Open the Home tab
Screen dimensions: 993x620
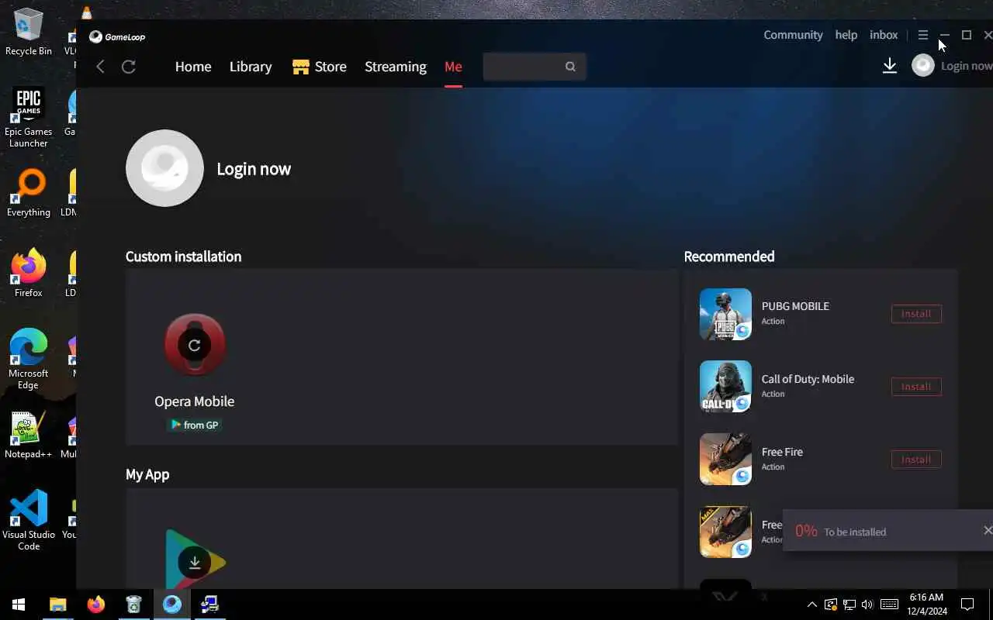click(193, 67)
